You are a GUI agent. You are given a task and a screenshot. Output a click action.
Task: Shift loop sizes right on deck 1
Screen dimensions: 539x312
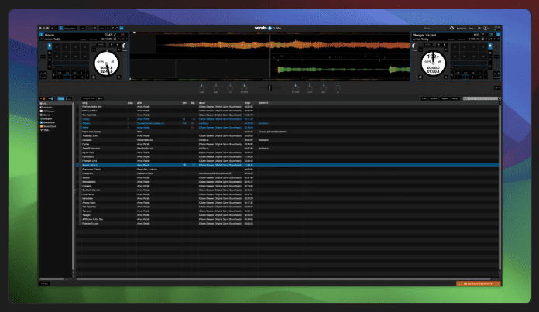88,74
